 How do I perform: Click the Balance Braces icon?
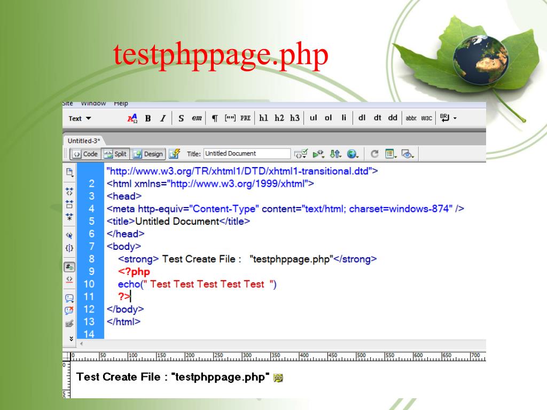[x=69, y=248]
